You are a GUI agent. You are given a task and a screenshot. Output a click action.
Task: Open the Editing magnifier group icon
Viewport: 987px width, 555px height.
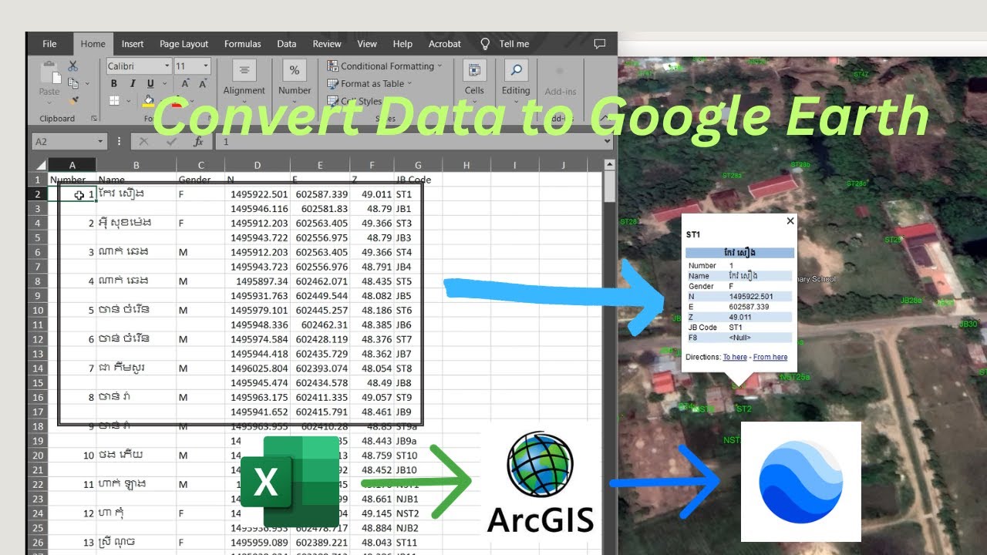[x=516, y=70]
